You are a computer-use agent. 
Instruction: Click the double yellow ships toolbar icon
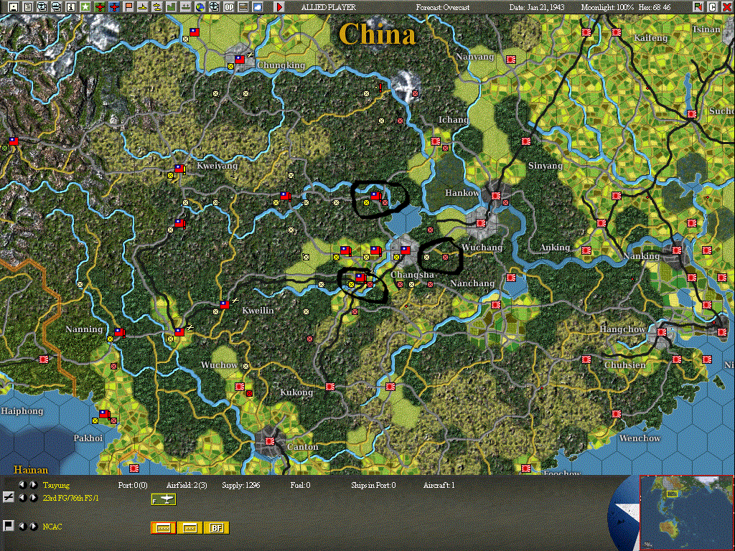click(157, 6)
